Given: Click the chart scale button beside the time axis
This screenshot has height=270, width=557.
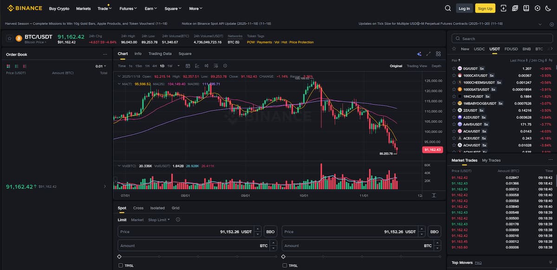Looking at the screenshot, I should tap(434, 196).
